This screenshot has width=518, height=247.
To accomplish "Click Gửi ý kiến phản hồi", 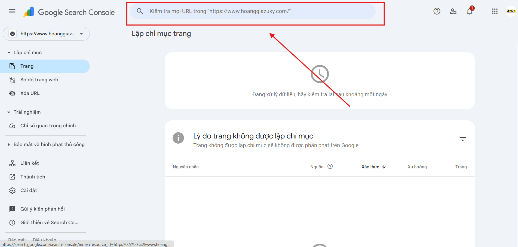I will (42, 209).
